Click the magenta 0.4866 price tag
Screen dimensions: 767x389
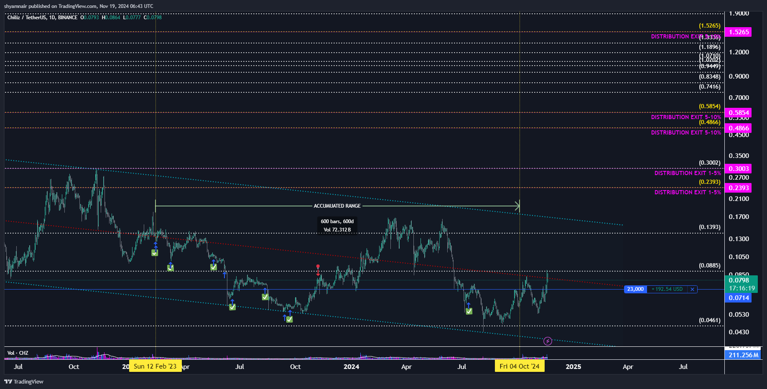coord(739,128)
